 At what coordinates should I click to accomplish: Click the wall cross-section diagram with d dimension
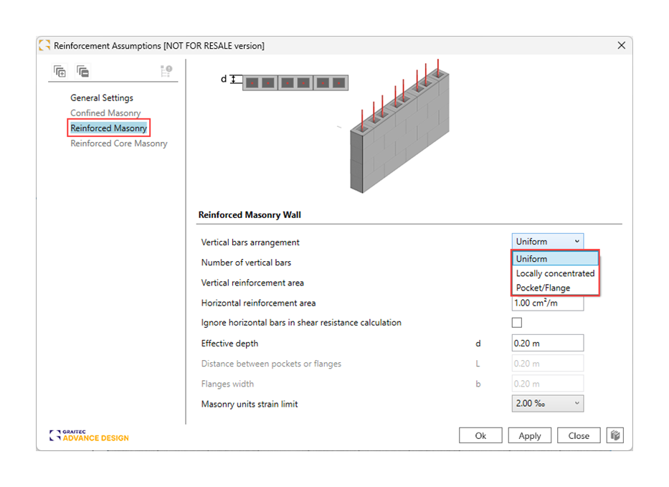point(285,82)
